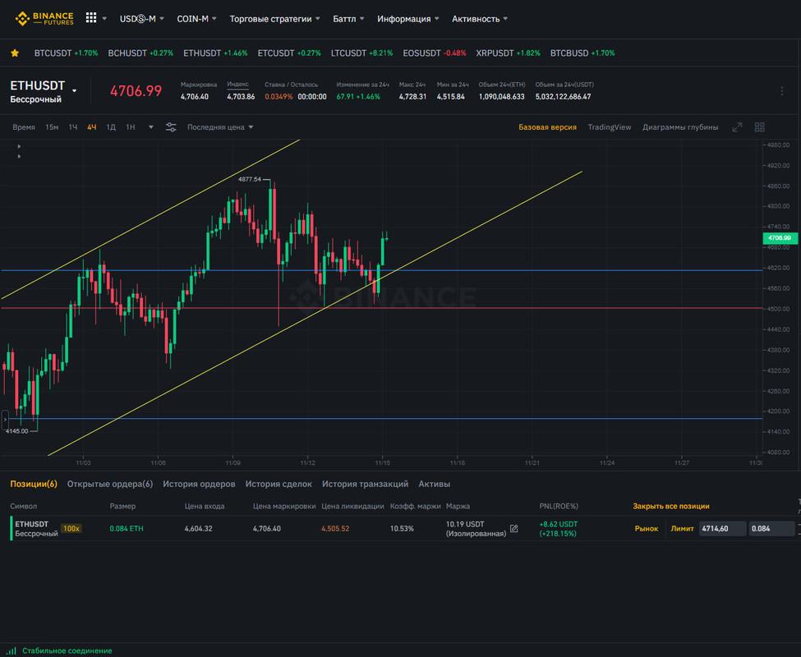The image size is (801, 657).
Task: Click the connection signal bars icon
Action: click(x=12, y=650)
